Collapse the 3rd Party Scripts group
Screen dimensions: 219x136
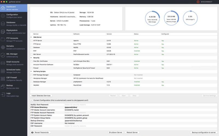coord(31,72)
